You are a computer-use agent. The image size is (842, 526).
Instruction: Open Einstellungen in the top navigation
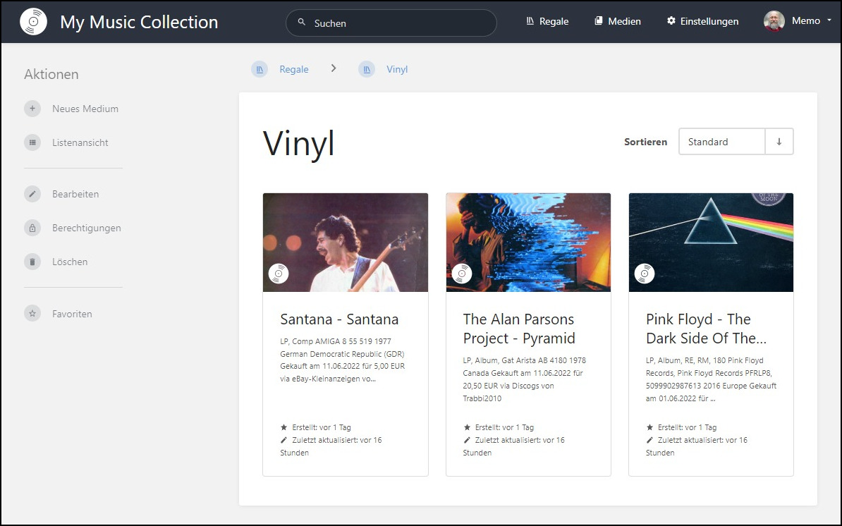(702, 21)
